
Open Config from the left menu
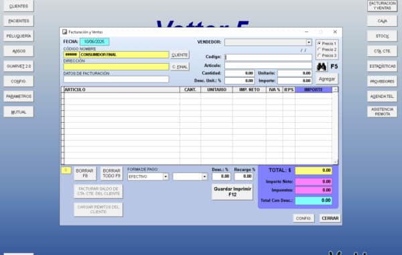pos(19,81)
